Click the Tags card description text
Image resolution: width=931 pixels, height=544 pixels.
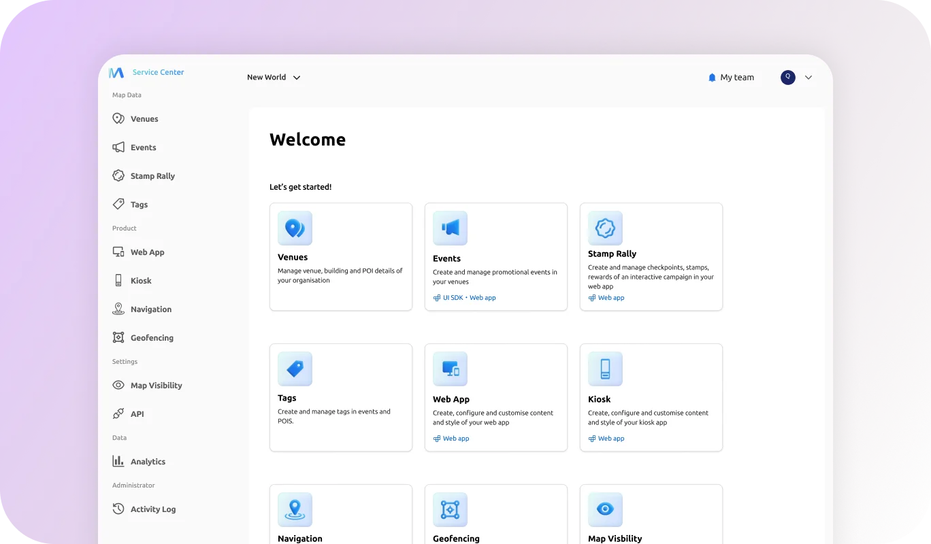point(334,416)
